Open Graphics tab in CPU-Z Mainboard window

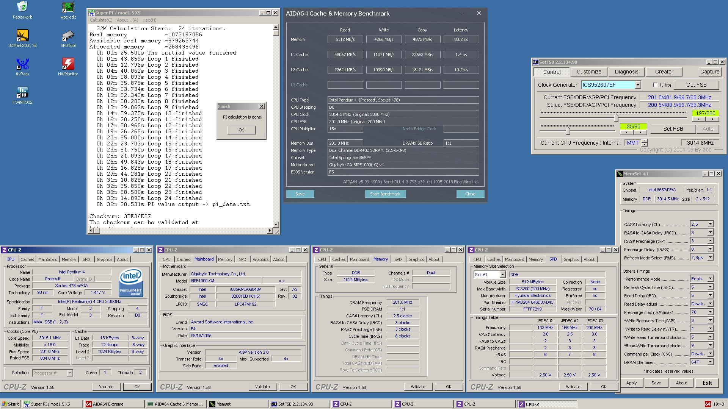point(260,259)
